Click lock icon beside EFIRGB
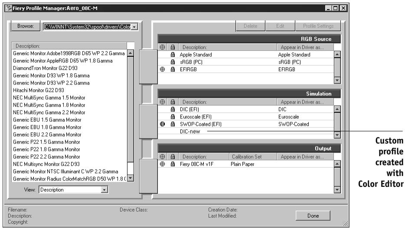This screenshot has height=228, width=405. coord(173,69)
